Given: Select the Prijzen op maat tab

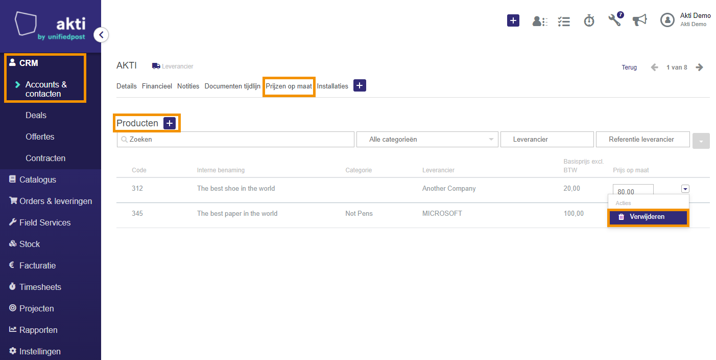Looking at the screenshot, I should pyautogui.click(x=289, y=86).
